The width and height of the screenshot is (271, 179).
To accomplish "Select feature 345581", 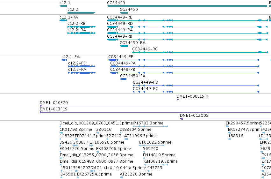I will click(x=61, y=177).
